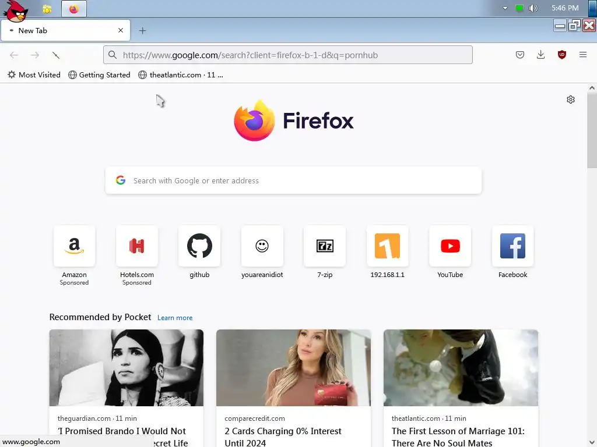Image resolution: width=597 pixels, height=447 pixels.
Task: Go back one page
Action: [14, 55]
